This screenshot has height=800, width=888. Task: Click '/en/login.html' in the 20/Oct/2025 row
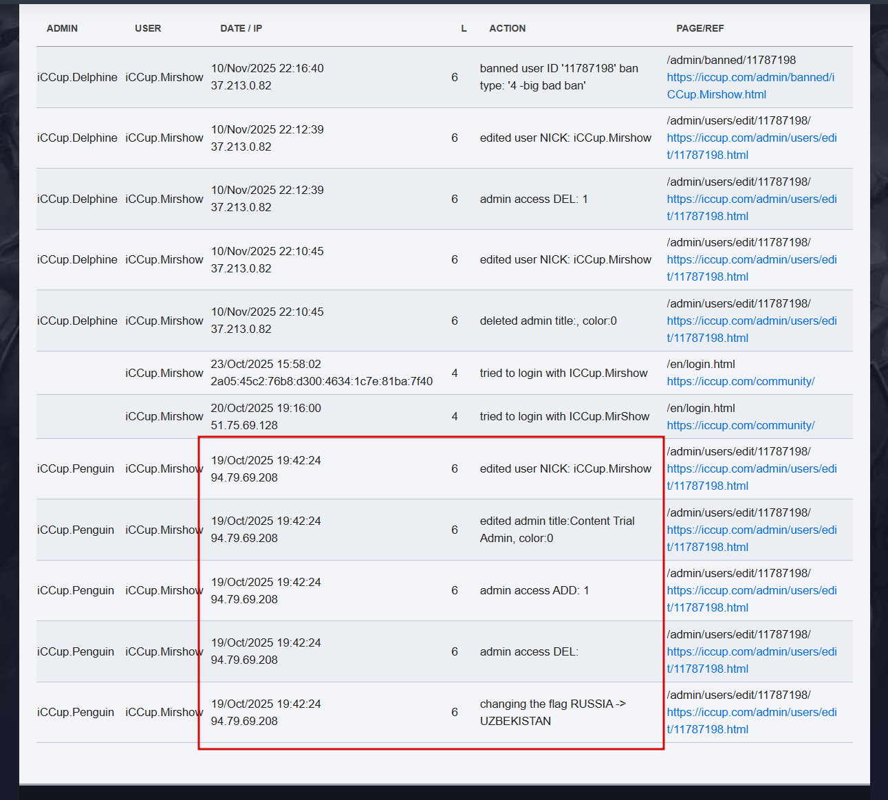pos(701,409)
